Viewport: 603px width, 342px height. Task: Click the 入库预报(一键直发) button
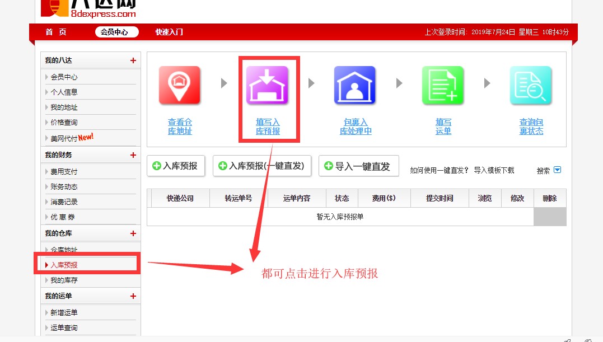[262, 166]
